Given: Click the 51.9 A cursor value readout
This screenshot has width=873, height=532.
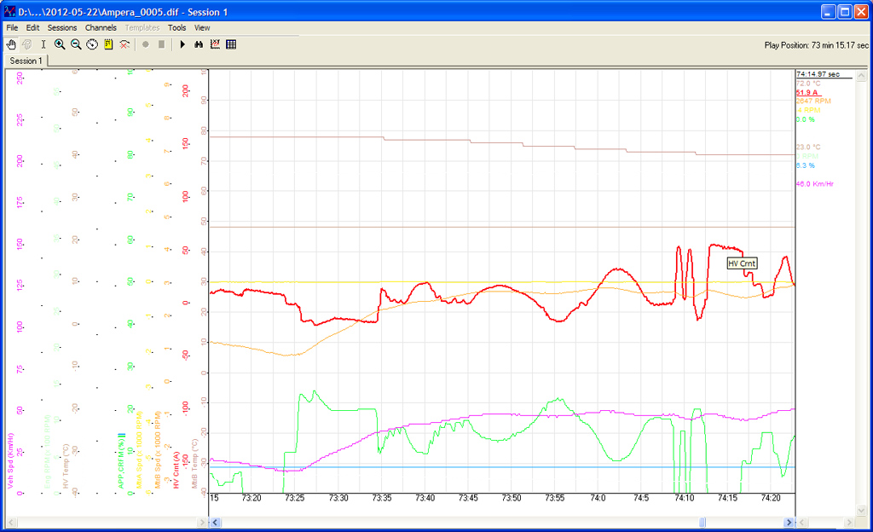Looking at the screenshot, I should tap(806, 92).
